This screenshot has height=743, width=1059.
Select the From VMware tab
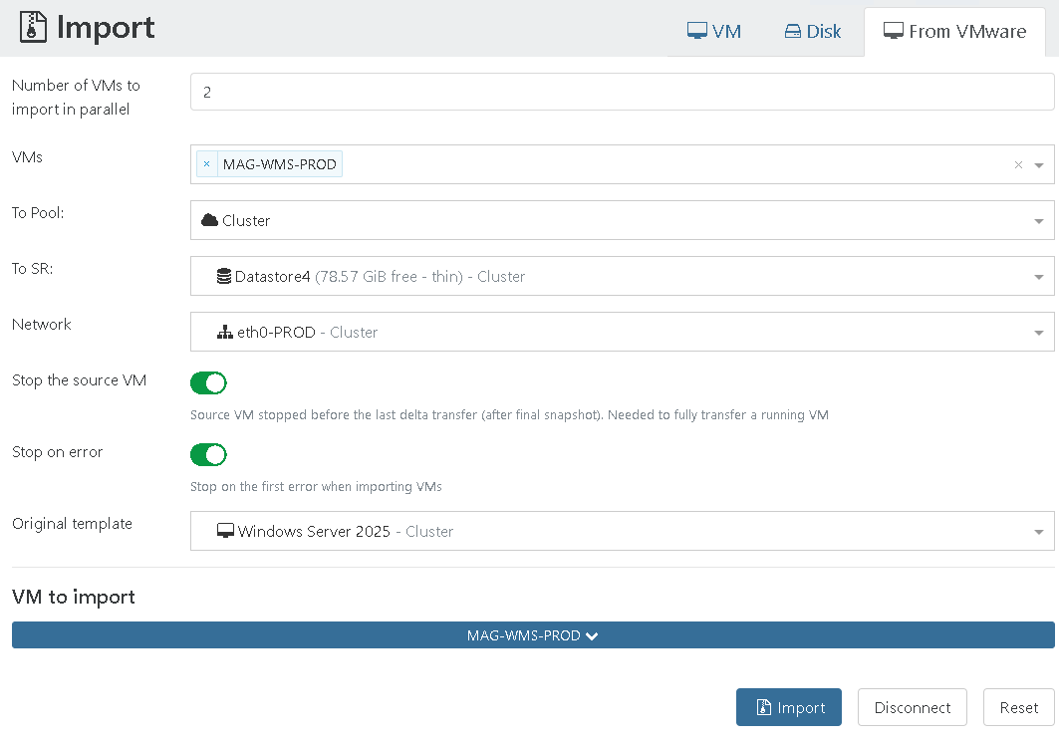pyautogui.click(x=954, y=31)
